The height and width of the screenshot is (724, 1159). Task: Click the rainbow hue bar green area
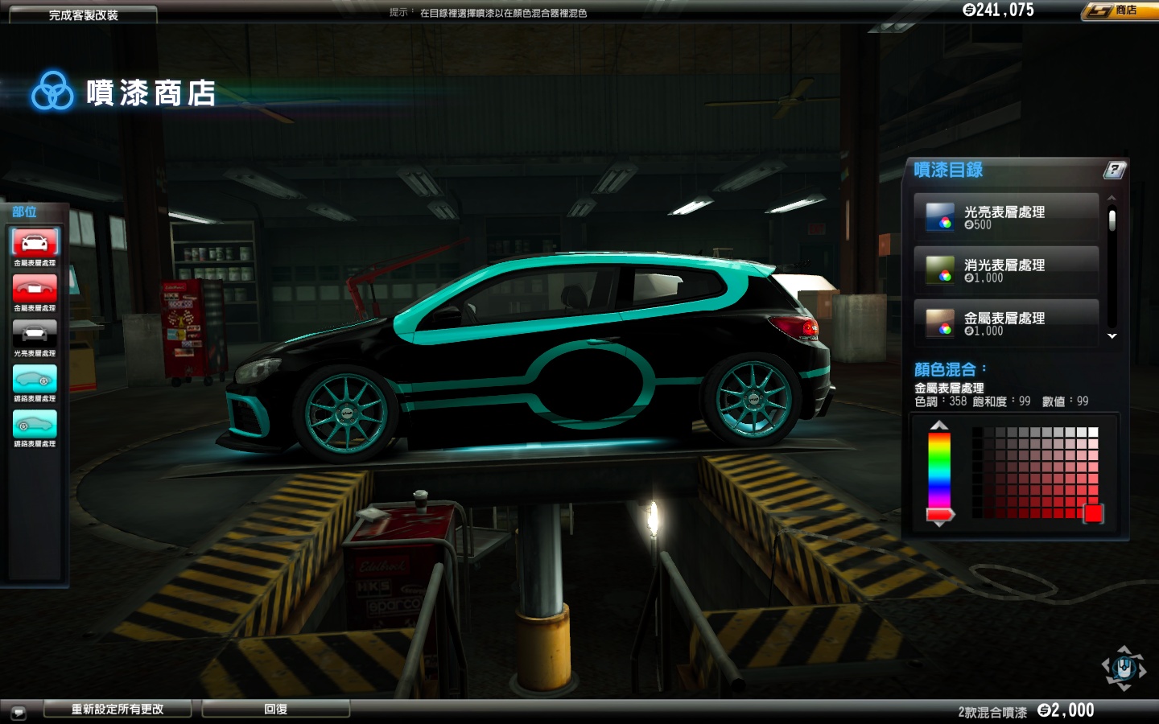click(939, 461)
